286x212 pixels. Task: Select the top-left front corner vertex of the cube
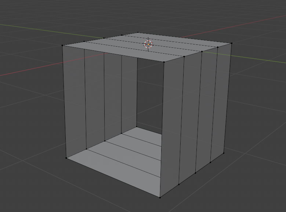coord(62,46)
